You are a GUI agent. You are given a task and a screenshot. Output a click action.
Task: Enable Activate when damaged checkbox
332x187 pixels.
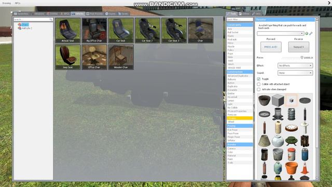coord(258,89)
